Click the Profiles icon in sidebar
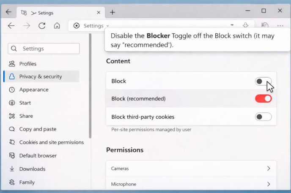The width and height of the screenshot is (291, 193). coord(11,64)
